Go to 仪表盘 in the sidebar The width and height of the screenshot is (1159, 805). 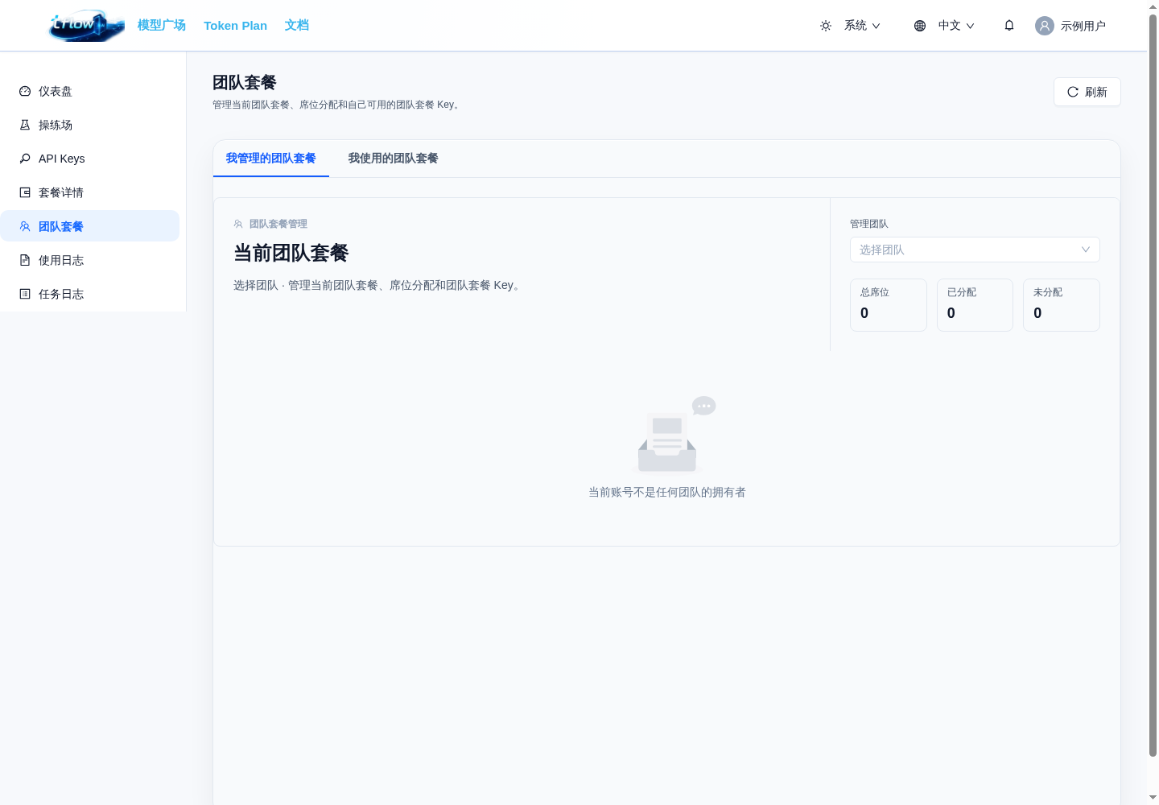tap(90, 91)
